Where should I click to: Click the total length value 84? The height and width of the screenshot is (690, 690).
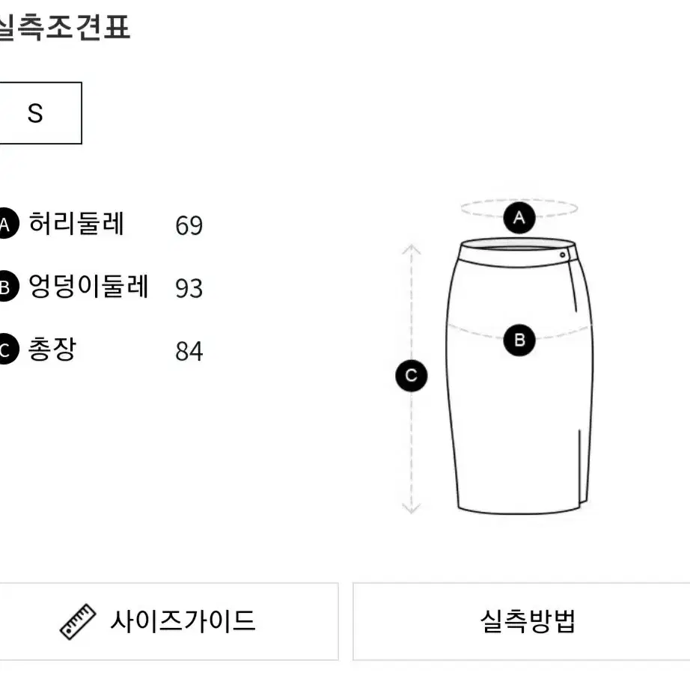[189, 352]
